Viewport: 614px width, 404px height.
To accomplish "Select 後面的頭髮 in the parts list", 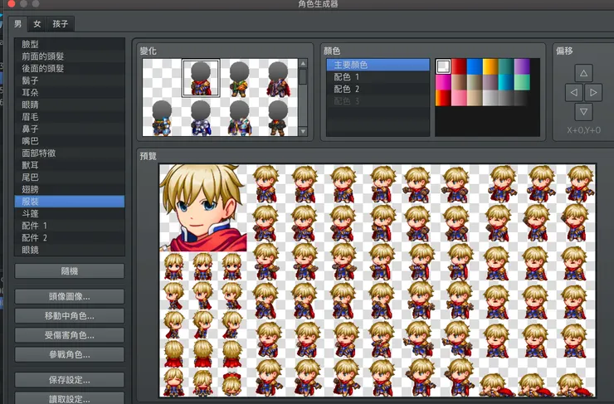I will coord(70,69).
